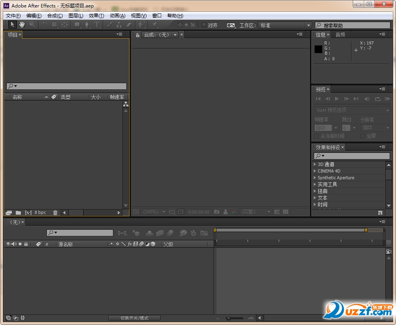The width and height of the screenshot is (396, 325).
Task: Click the trash icon in Project panel
Action: 55,213
